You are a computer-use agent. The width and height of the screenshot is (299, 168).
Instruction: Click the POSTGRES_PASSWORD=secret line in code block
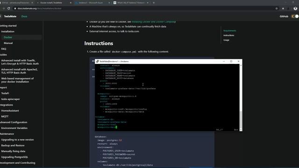pos(119,154)
